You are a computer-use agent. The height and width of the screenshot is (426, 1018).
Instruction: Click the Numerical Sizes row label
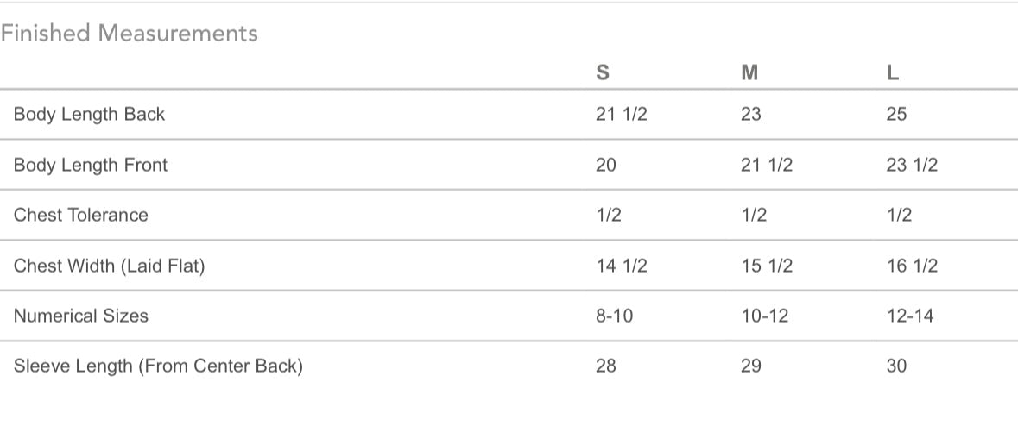point(81,316)
